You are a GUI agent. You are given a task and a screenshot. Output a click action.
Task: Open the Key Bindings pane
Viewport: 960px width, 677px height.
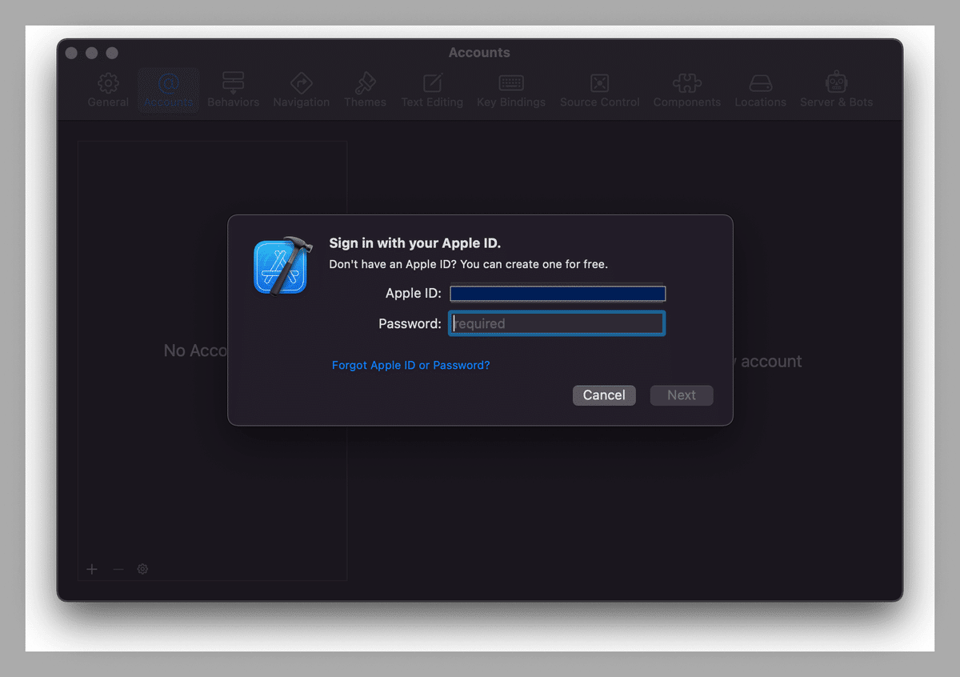pos(511,90)
